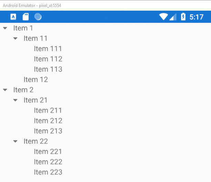The image size is (211, 182).
Task: Select Item 111 in the tree
Action: 48,49
